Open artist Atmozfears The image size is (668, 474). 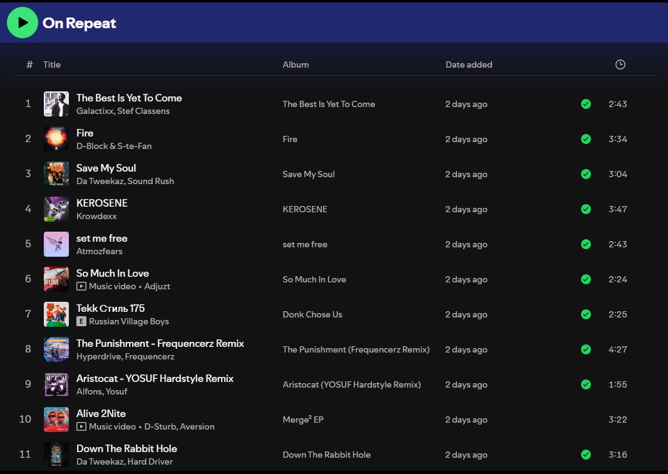click(x=100, y=251)
